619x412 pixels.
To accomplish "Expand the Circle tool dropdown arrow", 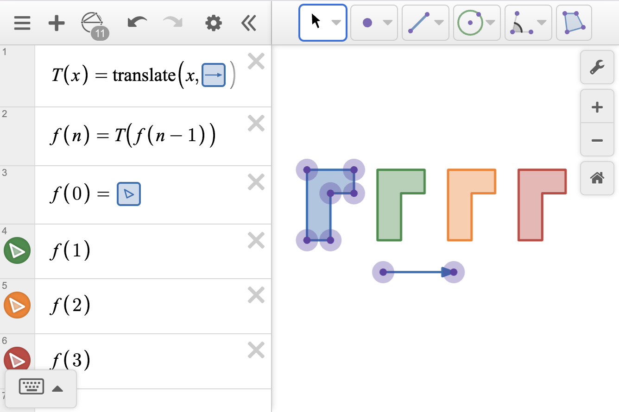I will point(490,23).
